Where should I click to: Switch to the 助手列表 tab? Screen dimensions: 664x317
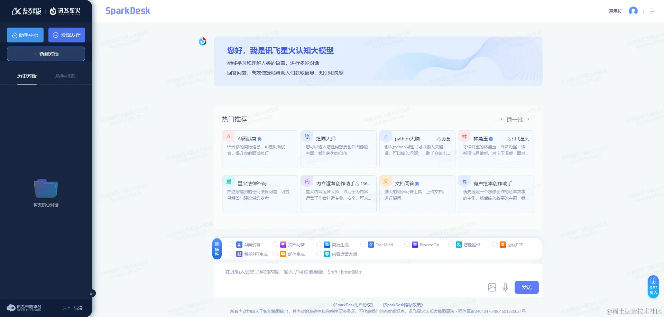[65, 76]
